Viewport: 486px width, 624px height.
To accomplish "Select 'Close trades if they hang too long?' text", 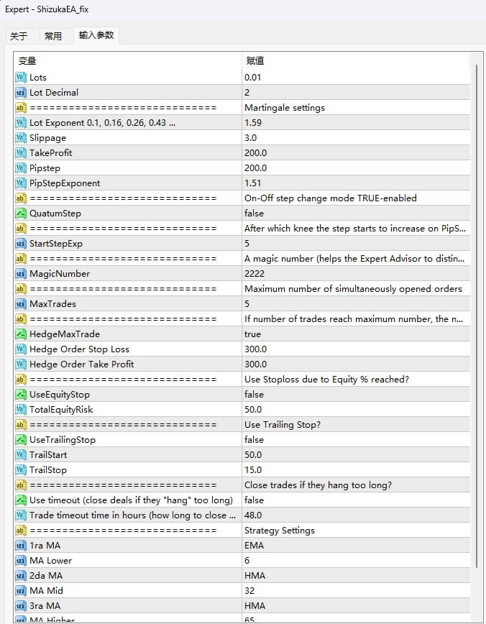I will 318,485.
